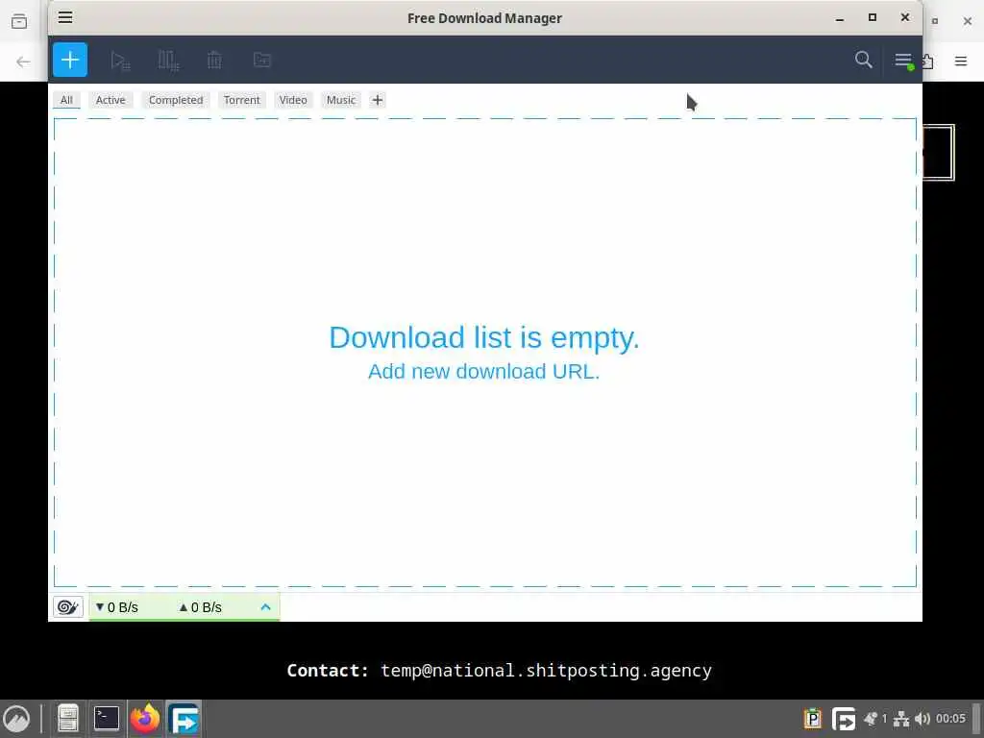Switch to the Completed tab
This screenshot has height=738, width=984.
point(176,100)
